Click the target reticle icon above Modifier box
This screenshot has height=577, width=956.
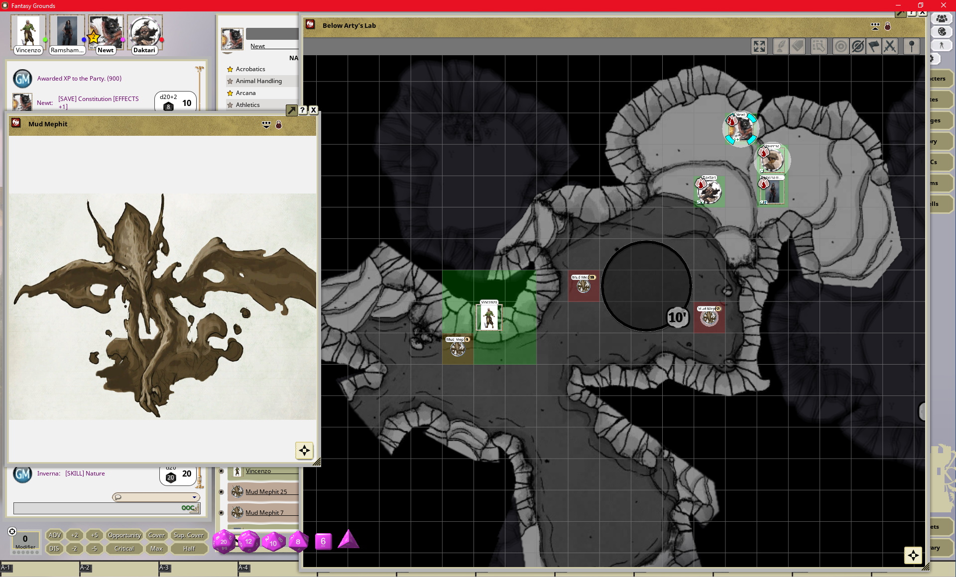click(x=12, y=531)
